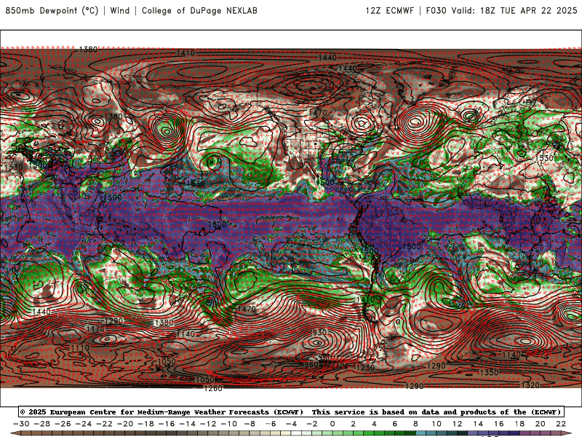Screen dimensions: 582x437
Task: Select the -4 label on the color scale
Action: [291, 424]
